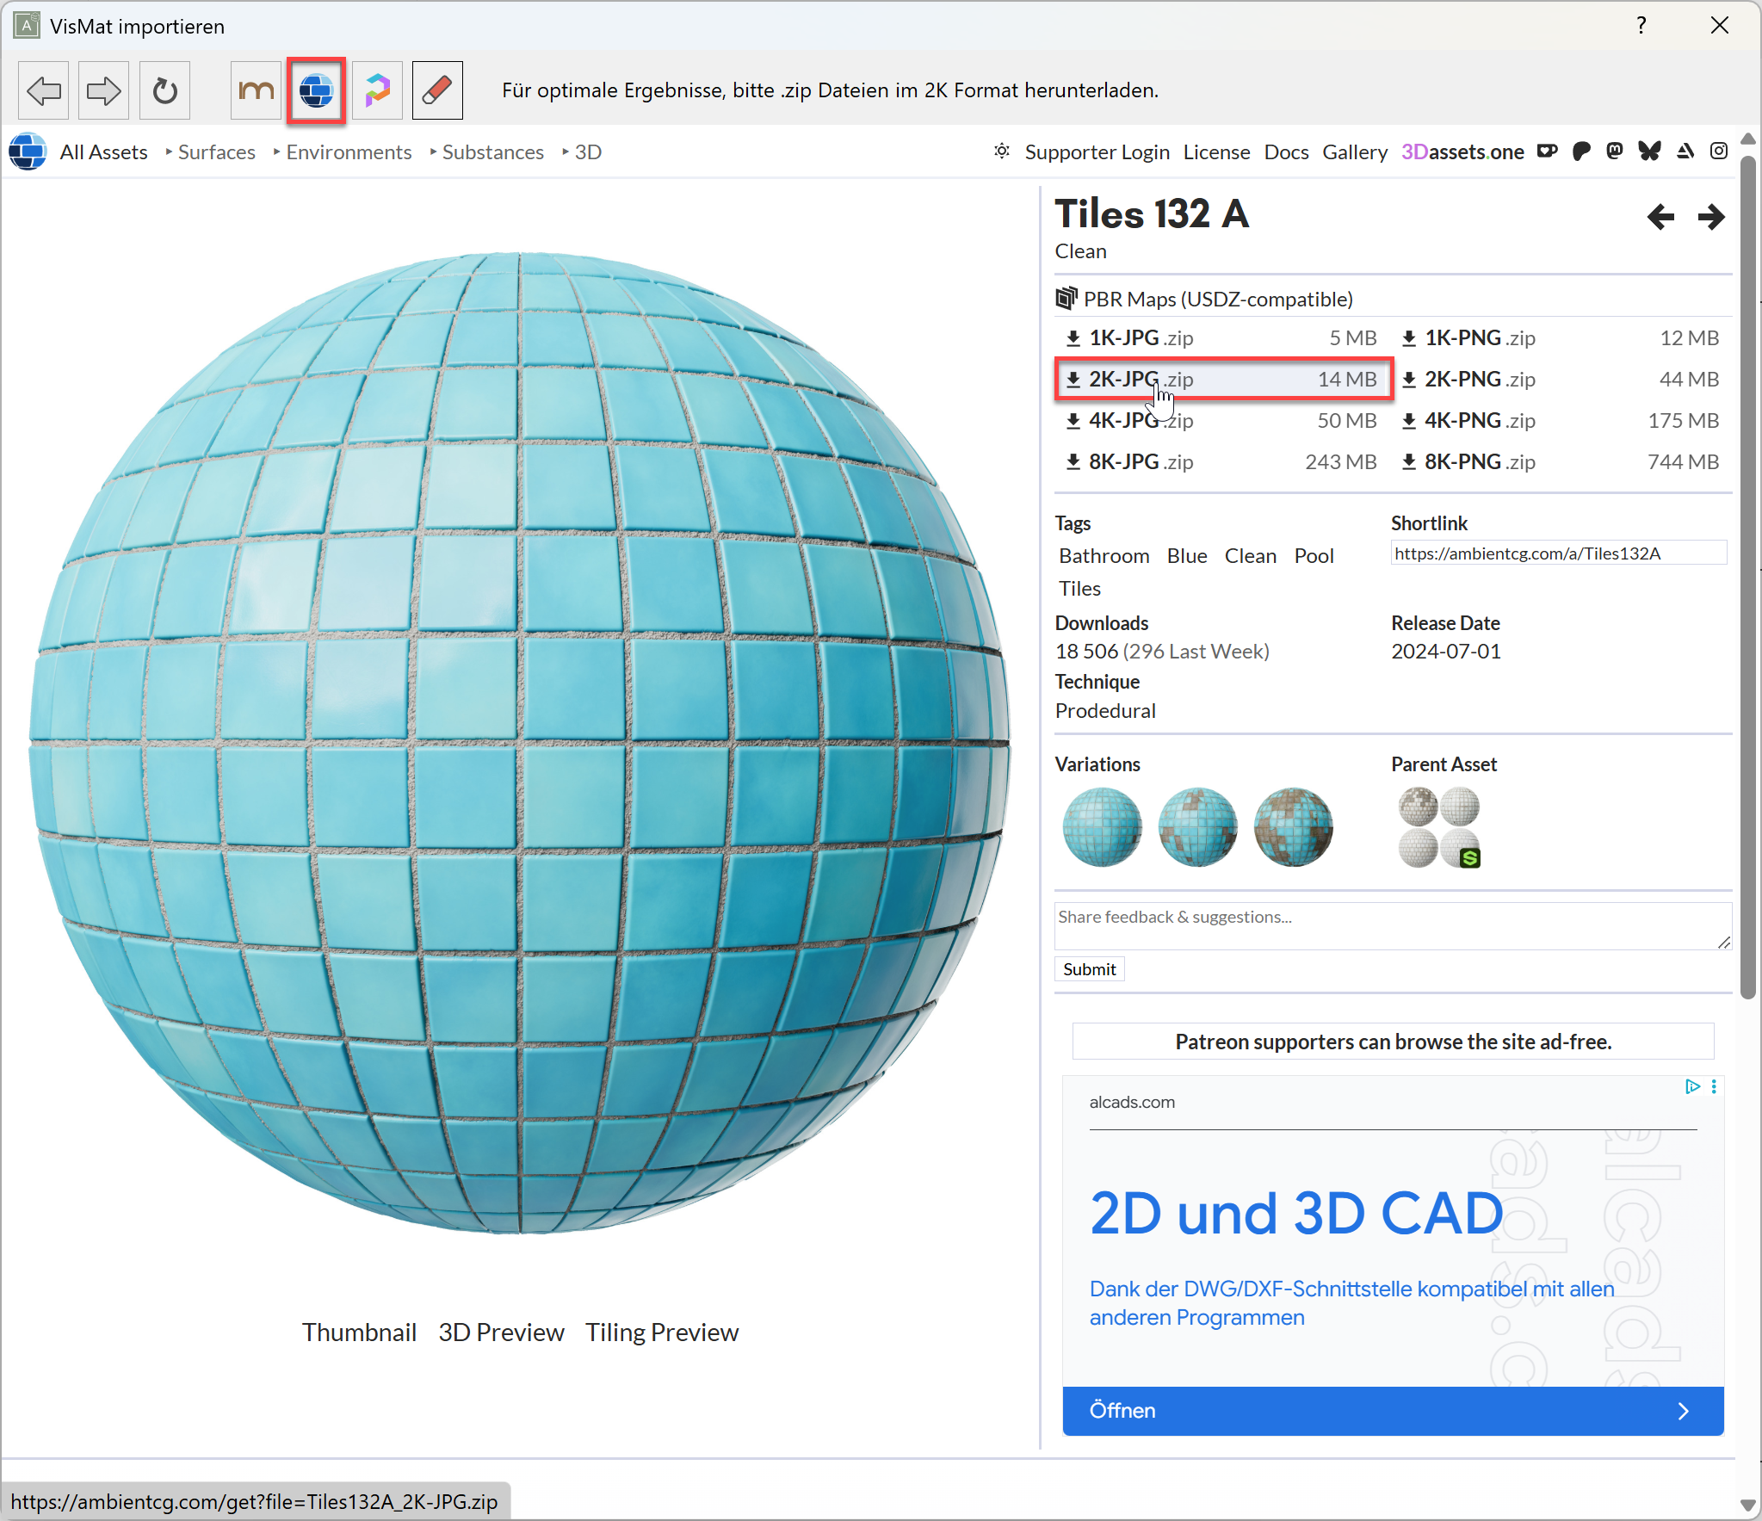Open the Instagram icon link
The image size is (1762, 1521).
tap(1719, 151)
